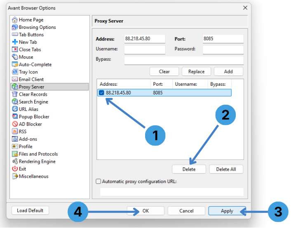Click the Popup Blocker icon
The width and height of the screenshot is (291, 228).
click(15, 117)
